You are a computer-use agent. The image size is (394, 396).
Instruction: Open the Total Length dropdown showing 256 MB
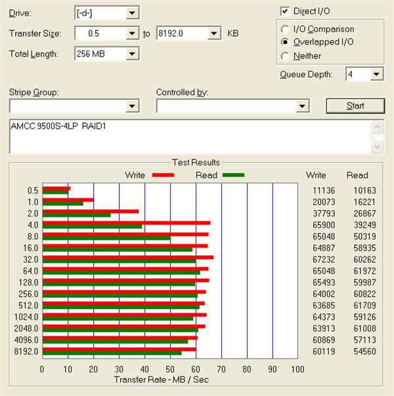click(x=107, y=54)
